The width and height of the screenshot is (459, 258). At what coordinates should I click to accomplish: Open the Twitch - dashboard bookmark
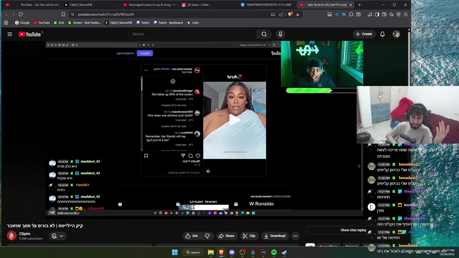[168, 23]
